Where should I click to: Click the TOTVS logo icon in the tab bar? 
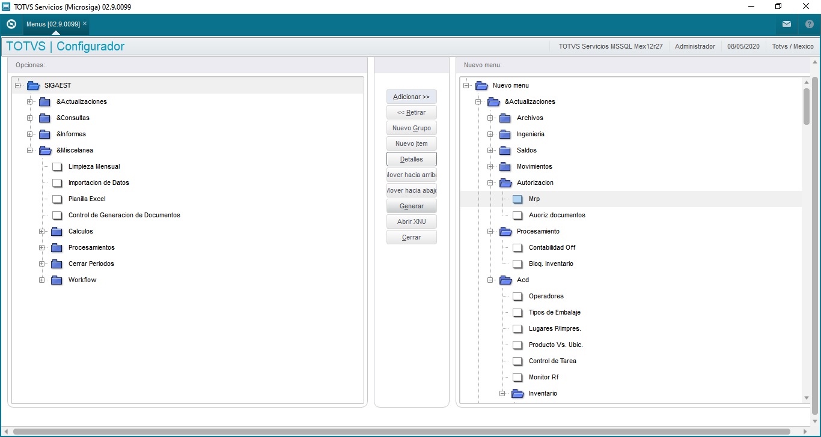click(11, 25)
